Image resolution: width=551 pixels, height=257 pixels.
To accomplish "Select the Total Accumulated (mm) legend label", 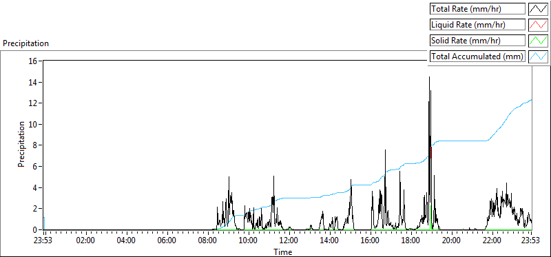I will (x=477, y=56).
